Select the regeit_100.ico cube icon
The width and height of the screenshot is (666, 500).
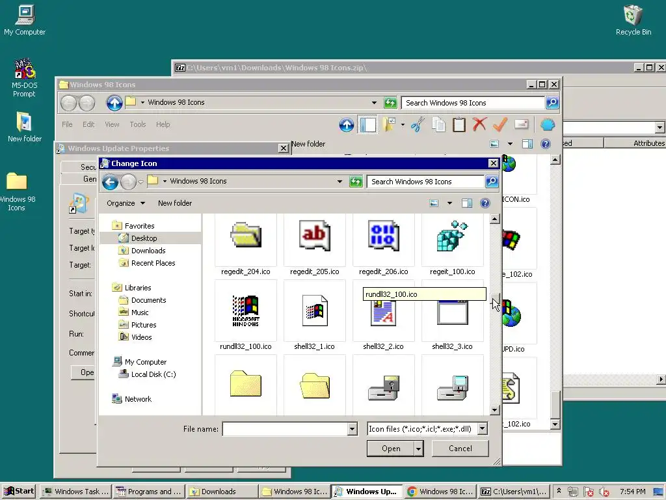(x=453, y=235)
